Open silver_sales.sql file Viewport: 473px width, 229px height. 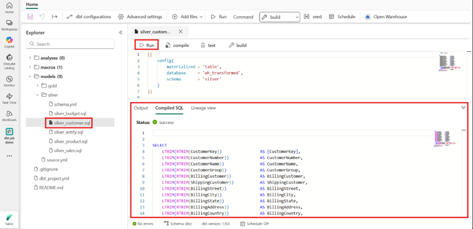point(65,150)
